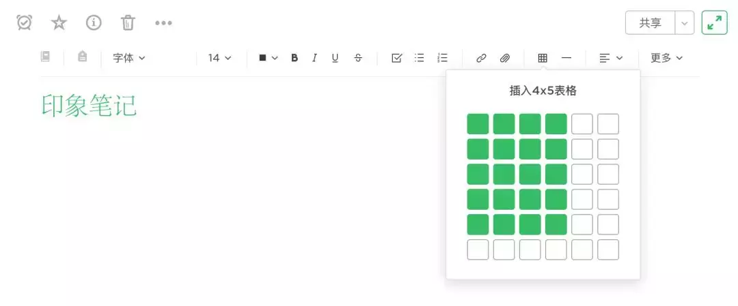This screenshot has width=738, height=306.
Task: Click the 插入4x5表格 header text
Action: pyautogui.click(x=543, y=91)
